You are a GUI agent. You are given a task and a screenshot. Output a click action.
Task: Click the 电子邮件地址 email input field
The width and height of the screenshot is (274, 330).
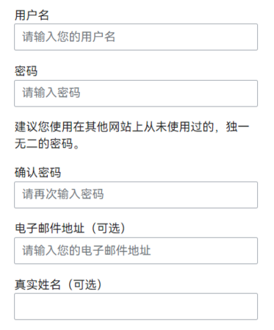pos(136,251)
